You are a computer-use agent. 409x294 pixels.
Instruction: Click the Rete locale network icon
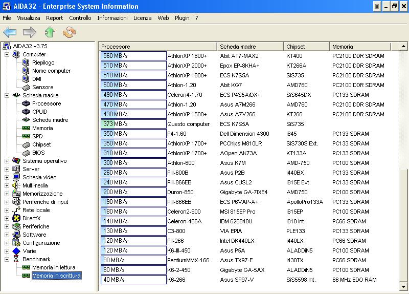(x=16, y=210)
